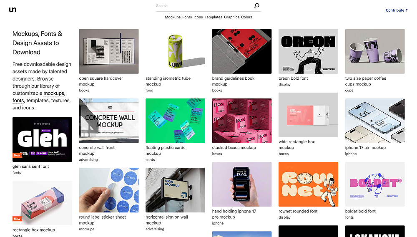Open the floating plastic cards thumbnail
417x237 pixels.
(175, 121)
